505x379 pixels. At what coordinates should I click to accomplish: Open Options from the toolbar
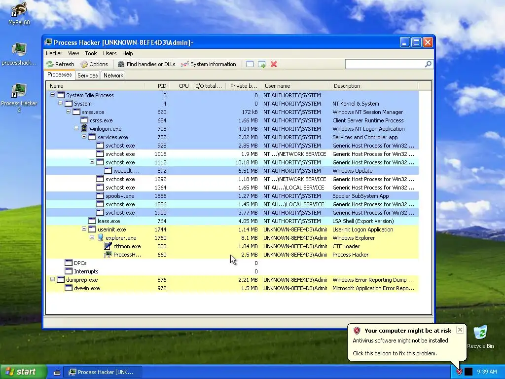tap(94, 64)
